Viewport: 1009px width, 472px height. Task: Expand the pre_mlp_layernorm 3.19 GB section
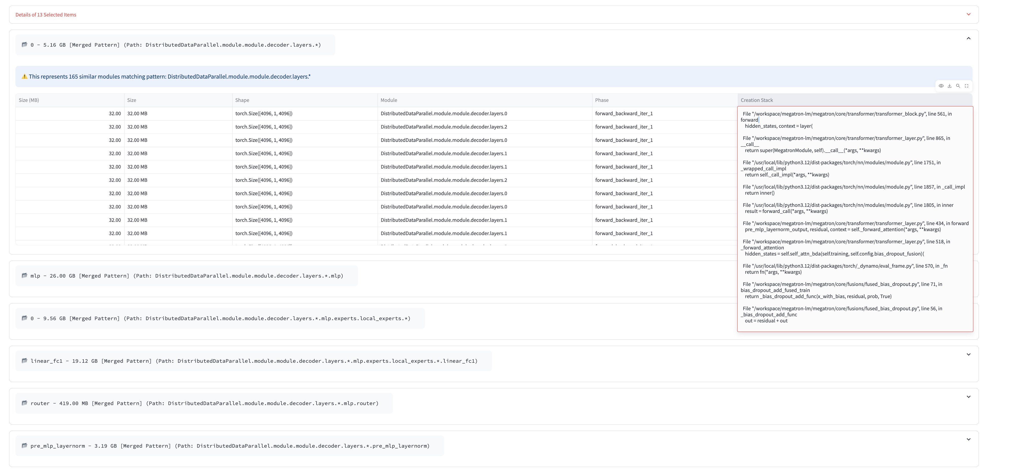pos(968,440)
